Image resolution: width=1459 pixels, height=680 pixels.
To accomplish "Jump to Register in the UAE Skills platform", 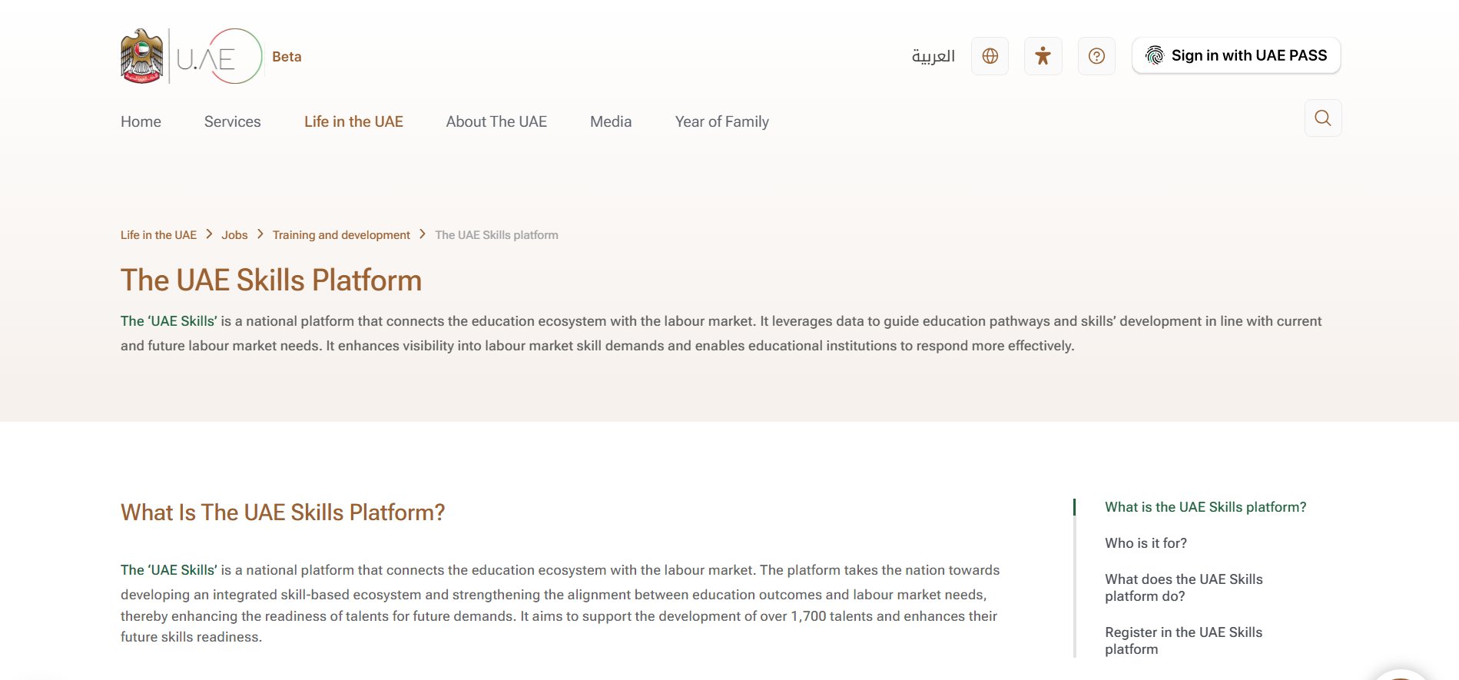I will coord(1183,641).
